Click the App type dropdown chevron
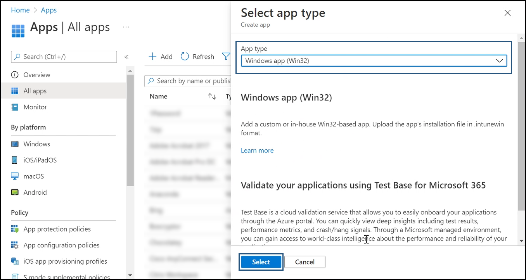526x280 pixels. click(x=500, y=61)
